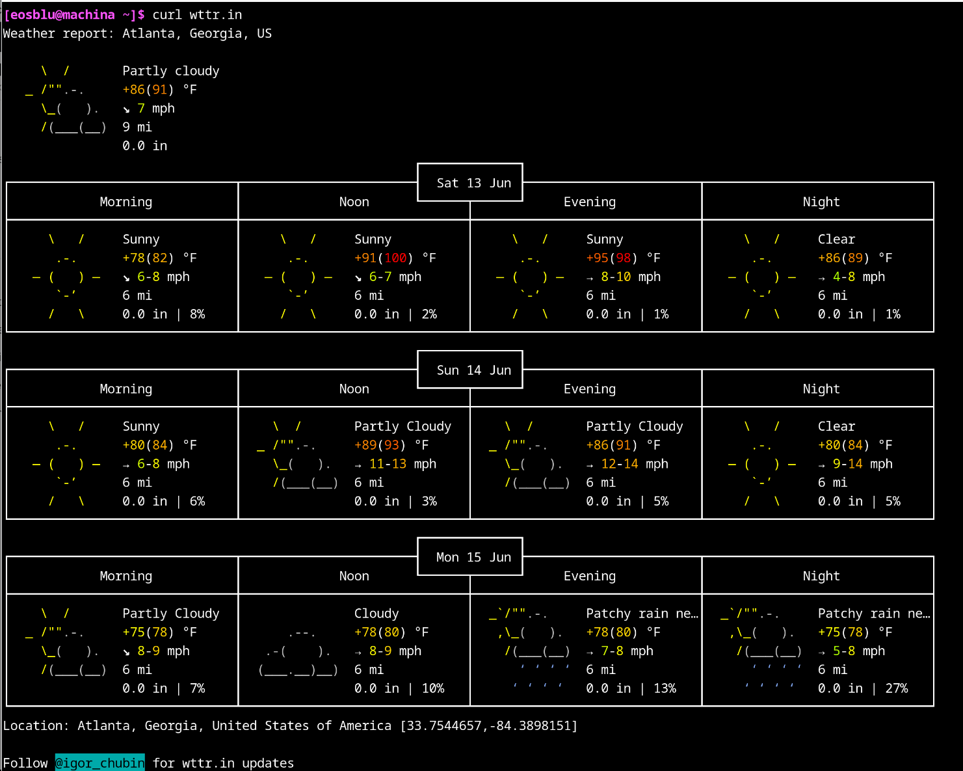This screenshot has width=963, height=771.
Task: Click the Location coordinates line text
Action: tap(290, 725)
